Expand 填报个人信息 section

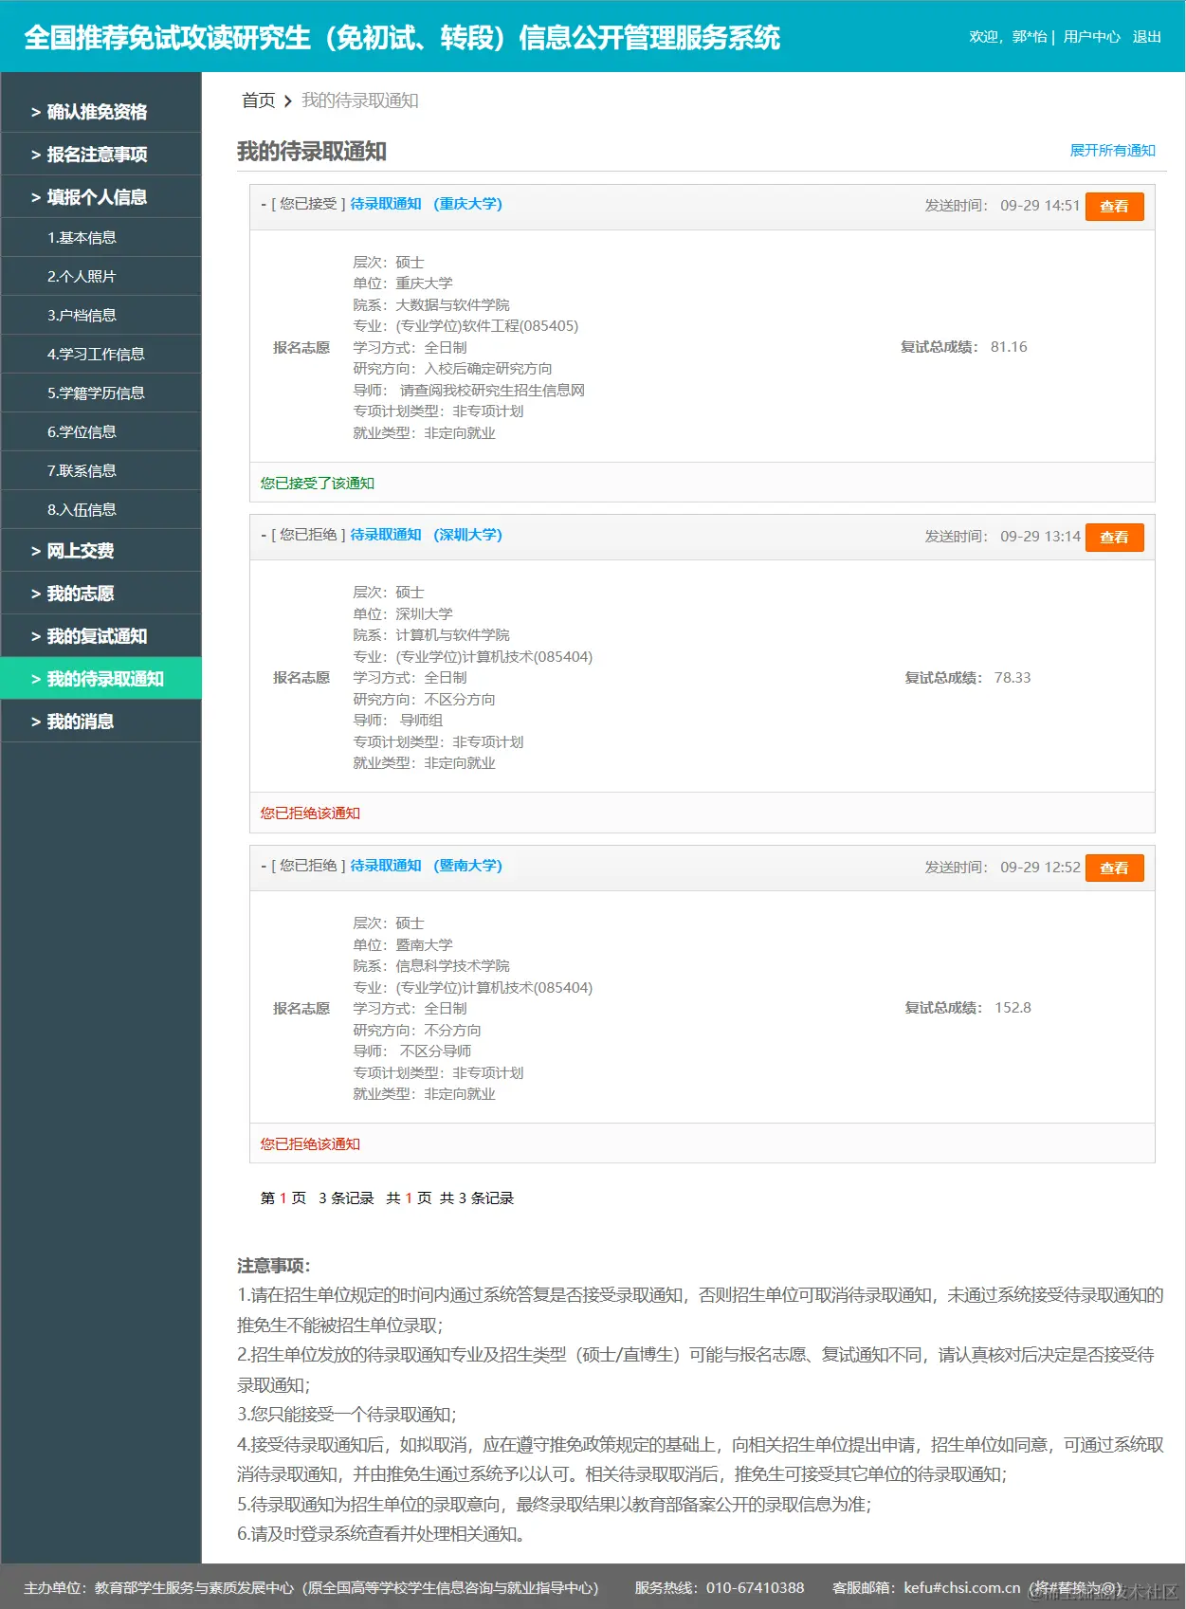[x=100, y=197]
